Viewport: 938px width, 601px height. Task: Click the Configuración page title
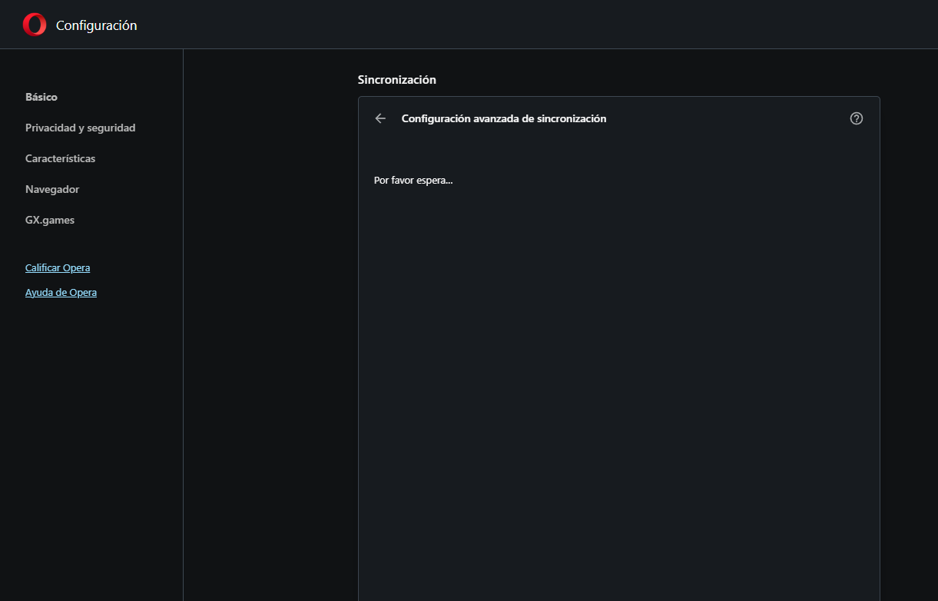(x=96, y=25)
